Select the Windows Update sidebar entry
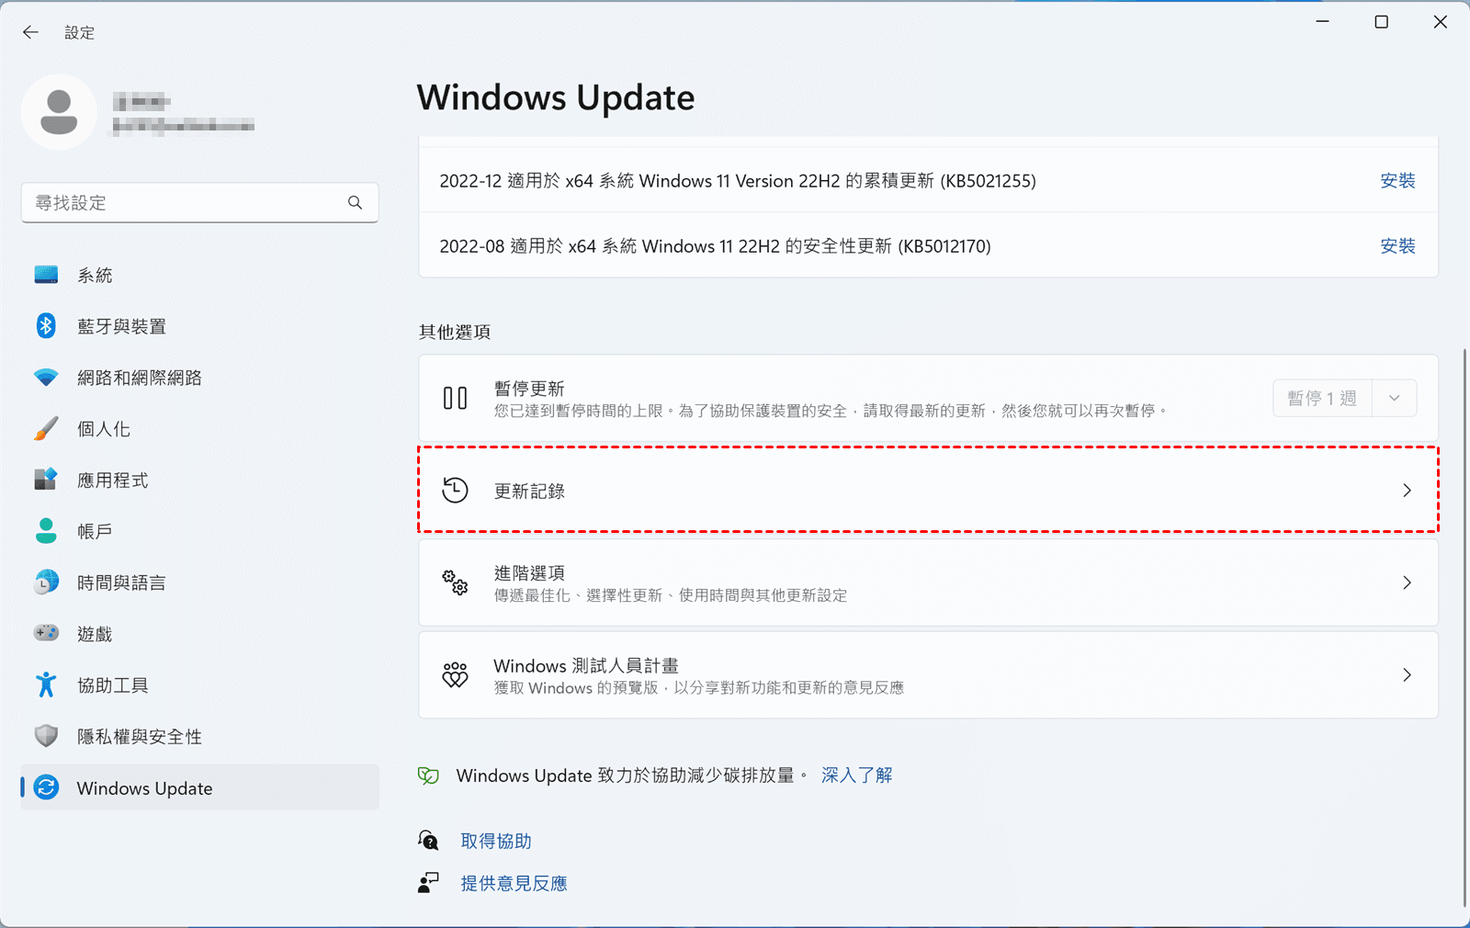This screenshot has width=1470, height=928. pos(199,787)
